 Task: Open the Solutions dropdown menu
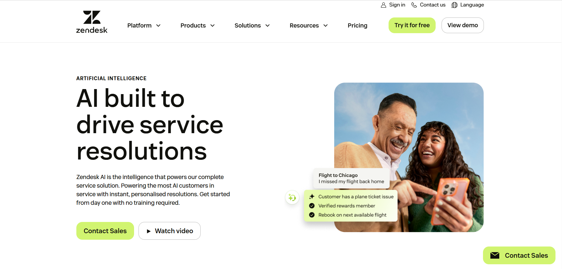[252, 25]
